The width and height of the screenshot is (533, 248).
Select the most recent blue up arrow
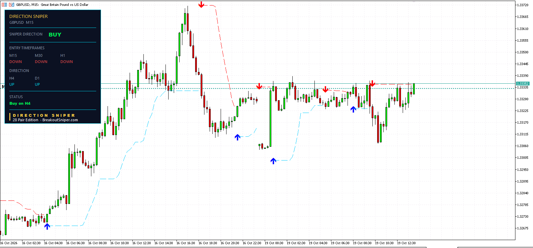pyautogui.click(x=353, y=110)
